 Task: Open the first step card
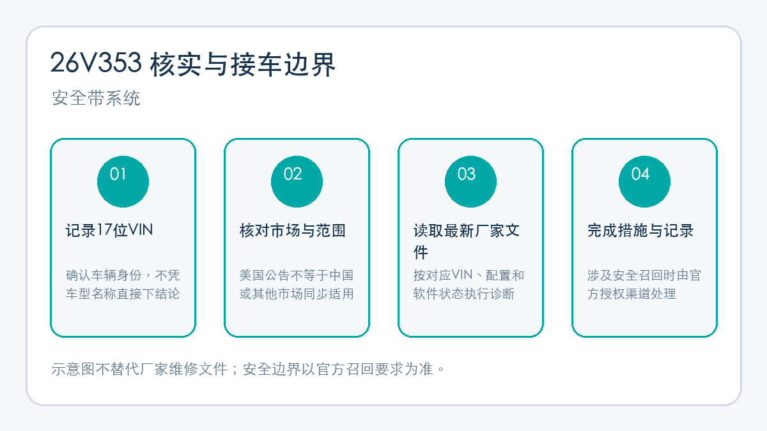click(x=123, y=238)
